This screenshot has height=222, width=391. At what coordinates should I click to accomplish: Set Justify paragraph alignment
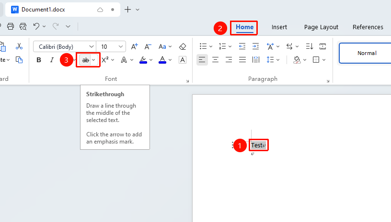(242, 60)
